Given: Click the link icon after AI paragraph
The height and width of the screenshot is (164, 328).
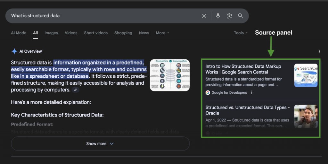Looking at the screenshot, I should point(75,90).
